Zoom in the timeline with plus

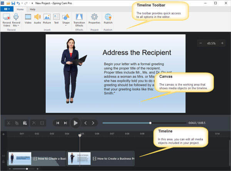point(38,169)
